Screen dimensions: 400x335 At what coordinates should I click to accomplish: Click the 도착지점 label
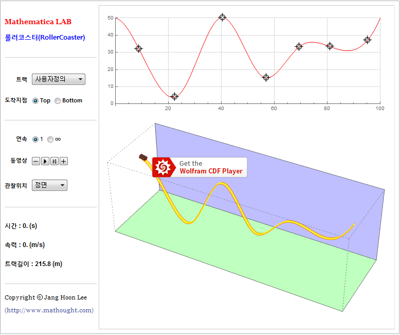pos(16,100)
